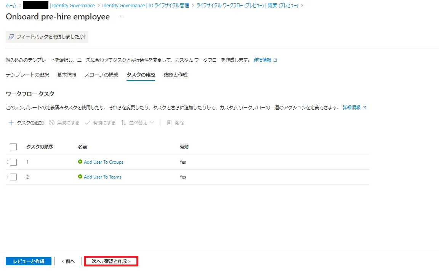Switch to the スコープの構成 tab
Viewport: 439px width, 271px height.
click(x=101, y=75)
